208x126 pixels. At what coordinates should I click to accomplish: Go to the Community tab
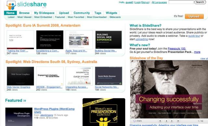click(x=82, y=13)
